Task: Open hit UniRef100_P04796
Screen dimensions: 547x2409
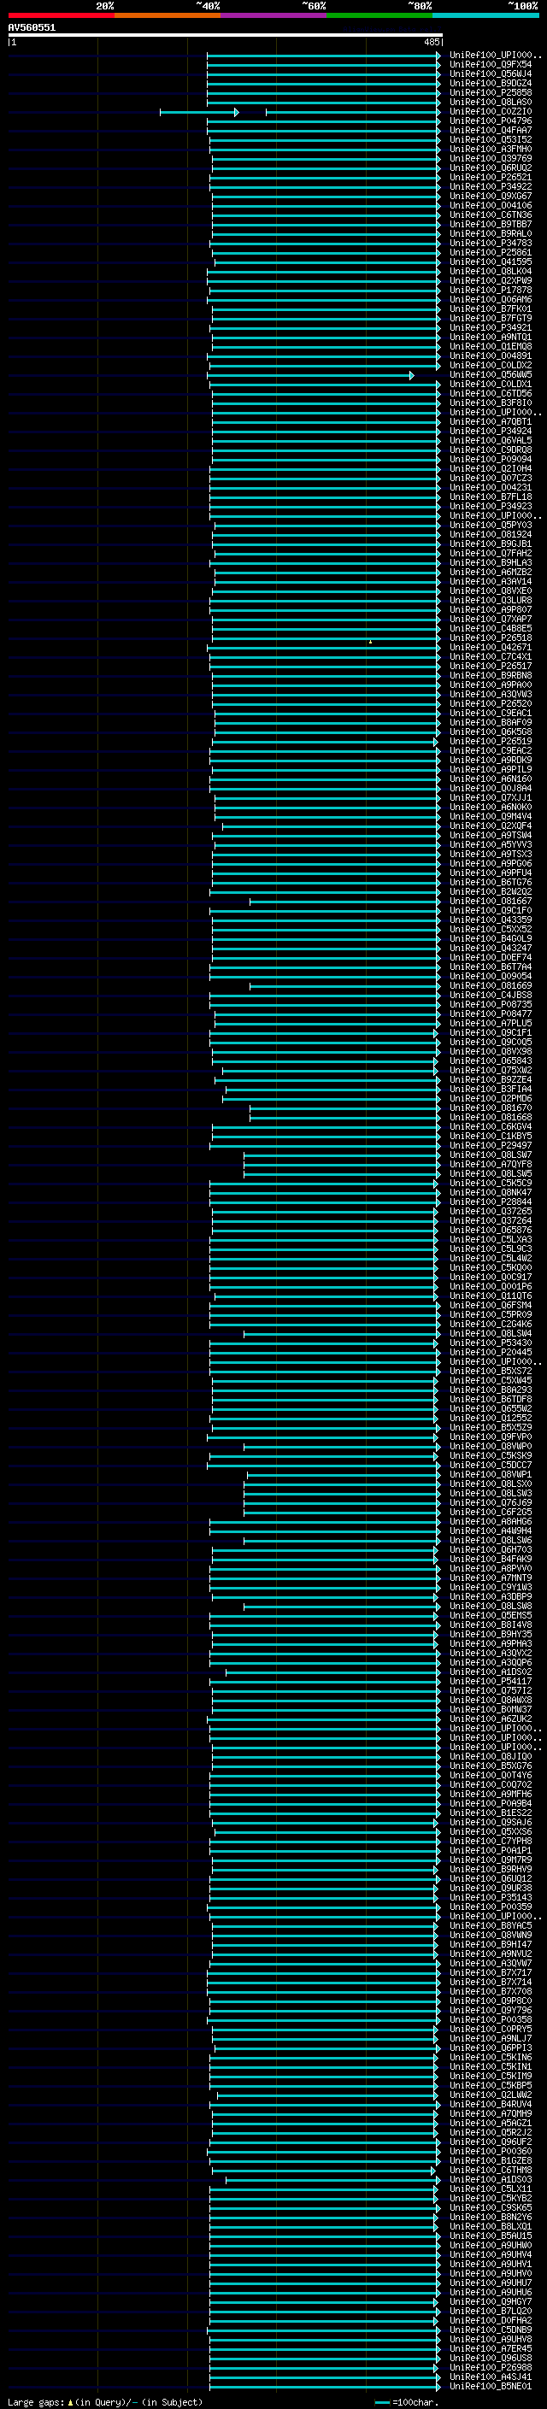Action: [x=490, y=120]
